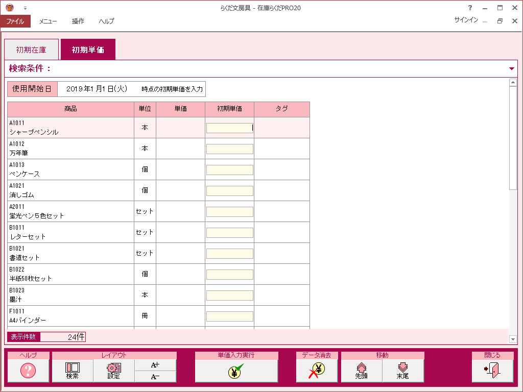523x392 pixels.
Task: Click the title bar help question mark
Action: pos(470,8)
